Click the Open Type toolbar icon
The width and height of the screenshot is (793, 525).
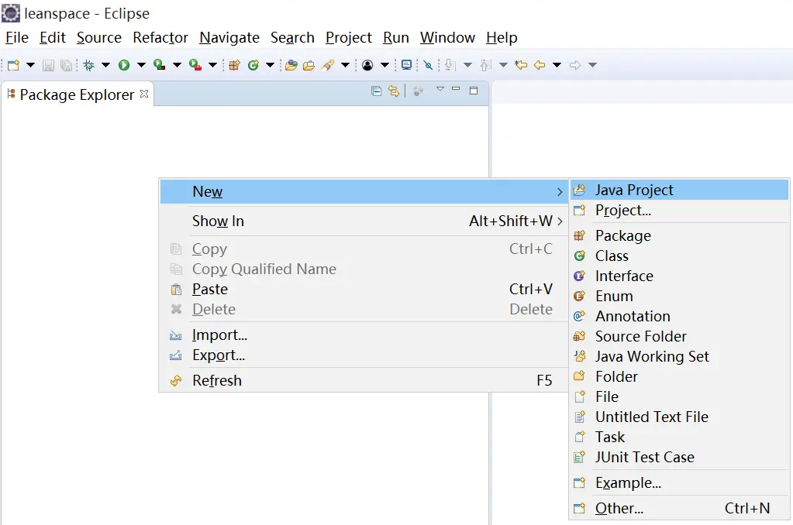[291, 65]
